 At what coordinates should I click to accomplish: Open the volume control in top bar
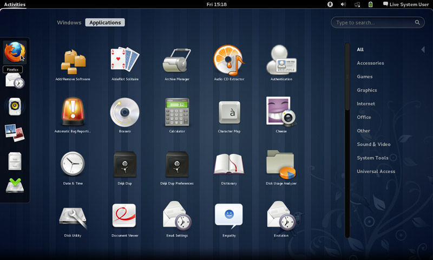(343, 4)
